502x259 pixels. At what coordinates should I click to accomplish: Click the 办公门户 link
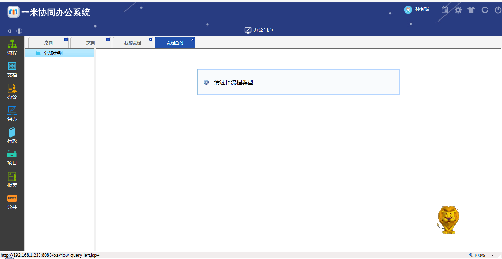263,30
